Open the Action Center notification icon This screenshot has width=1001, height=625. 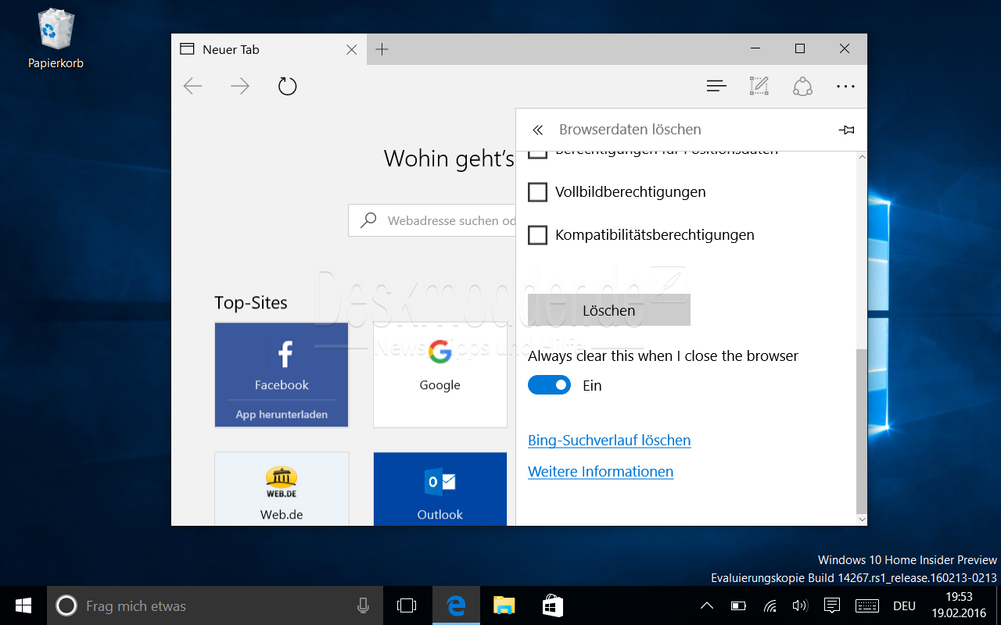click(832, 605)
